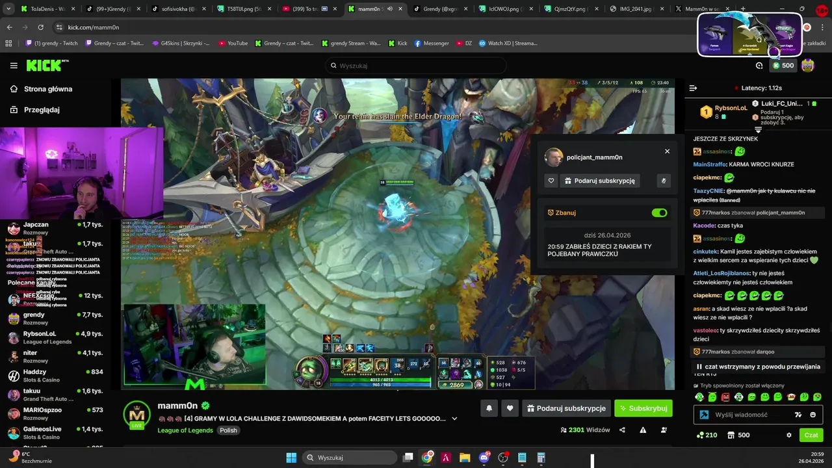This screenshot has height=468, width=832.
Task: Open GalineosLive channel in sidebar
Action: pyautogui.click(x=55, y=433)
